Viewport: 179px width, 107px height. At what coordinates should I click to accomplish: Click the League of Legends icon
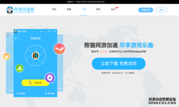tap(36, 56)
